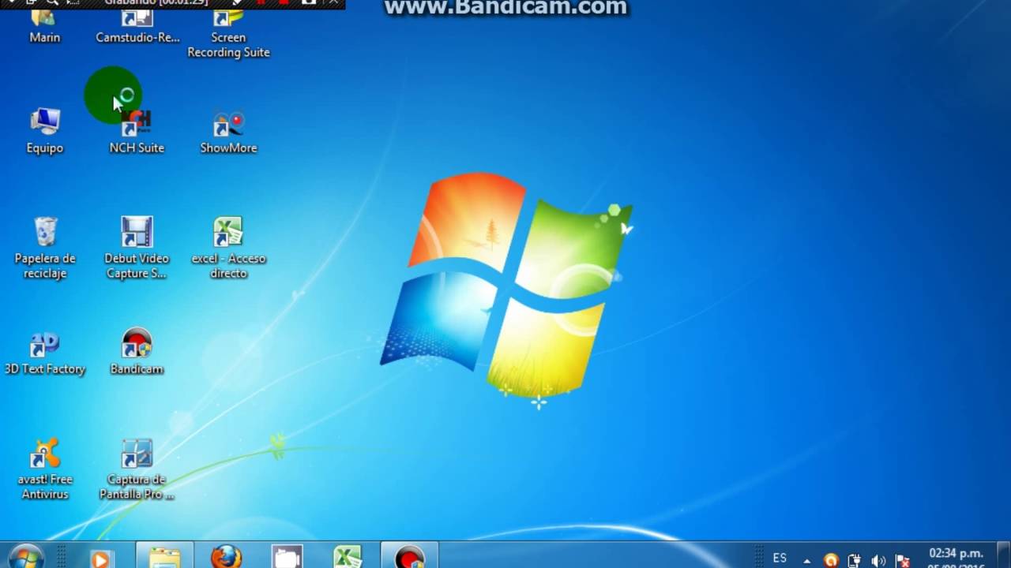Click the Show desktop strip at taskbar end

click(1005, 555)
